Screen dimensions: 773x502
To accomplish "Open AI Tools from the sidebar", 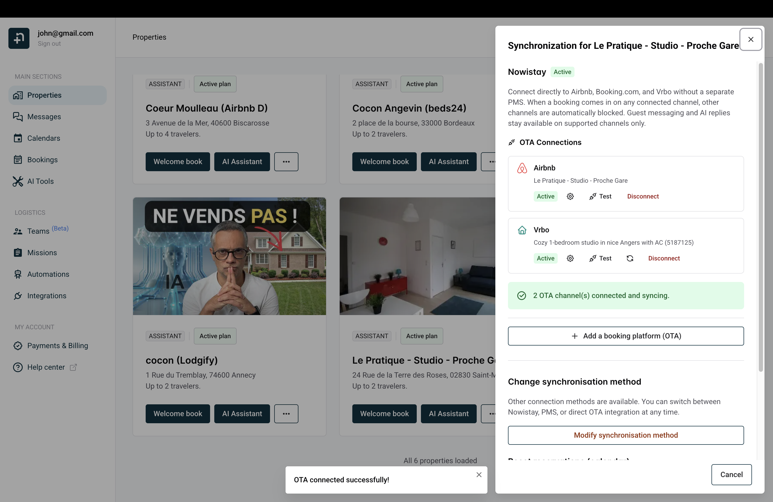I will click(40, 181).
